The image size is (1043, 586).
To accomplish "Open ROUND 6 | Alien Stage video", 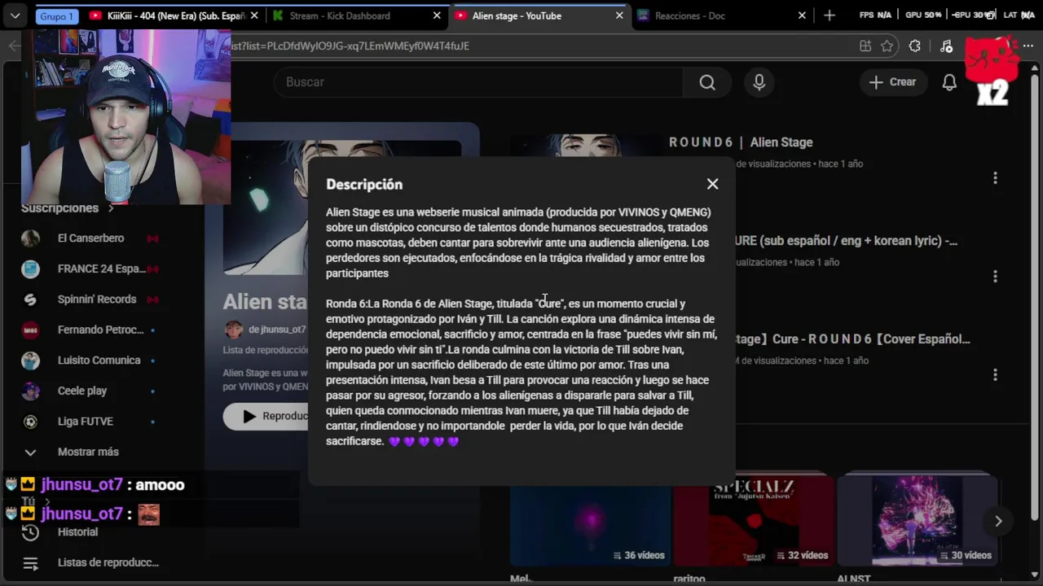I will click(x=741, y=142).
